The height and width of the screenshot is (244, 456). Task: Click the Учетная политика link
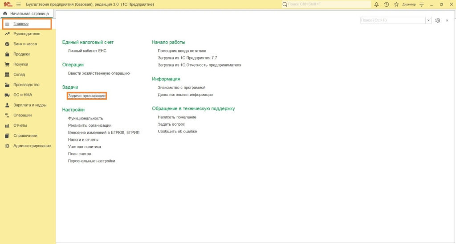84,147
